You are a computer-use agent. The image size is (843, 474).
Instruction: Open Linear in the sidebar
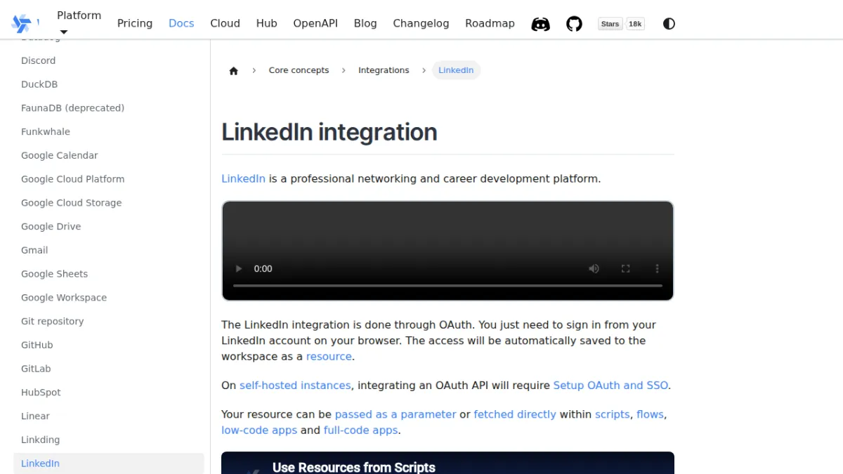[109, 416]
